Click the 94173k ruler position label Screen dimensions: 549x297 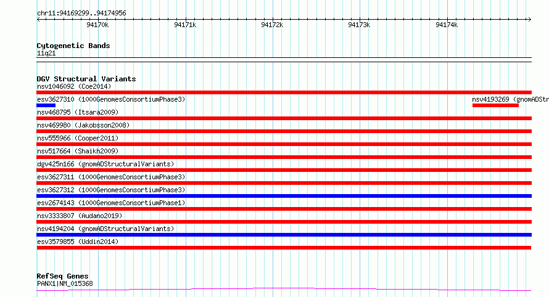tap(359, 25)
